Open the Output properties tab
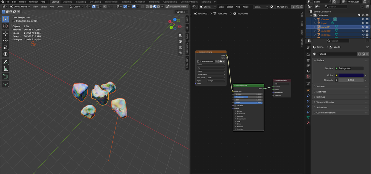The image size is (371, 174). tap(308, 60)
